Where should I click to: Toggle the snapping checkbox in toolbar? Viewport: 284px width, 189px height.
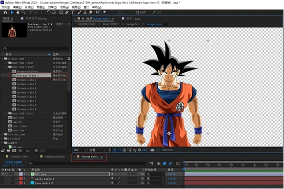click(x=137, y=12)
